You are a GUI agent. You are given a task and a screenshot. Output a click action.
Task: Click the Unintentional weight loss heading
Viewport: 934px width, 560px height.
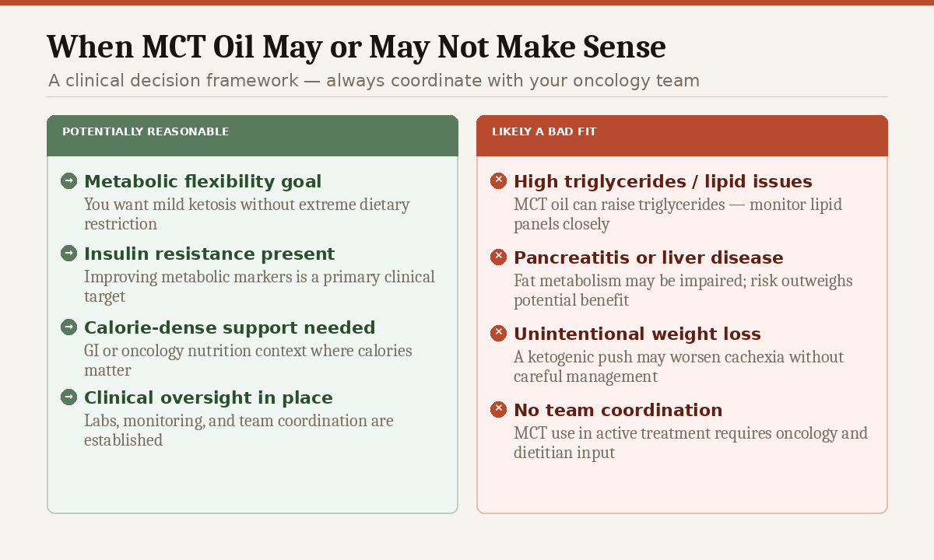(637, 334)
